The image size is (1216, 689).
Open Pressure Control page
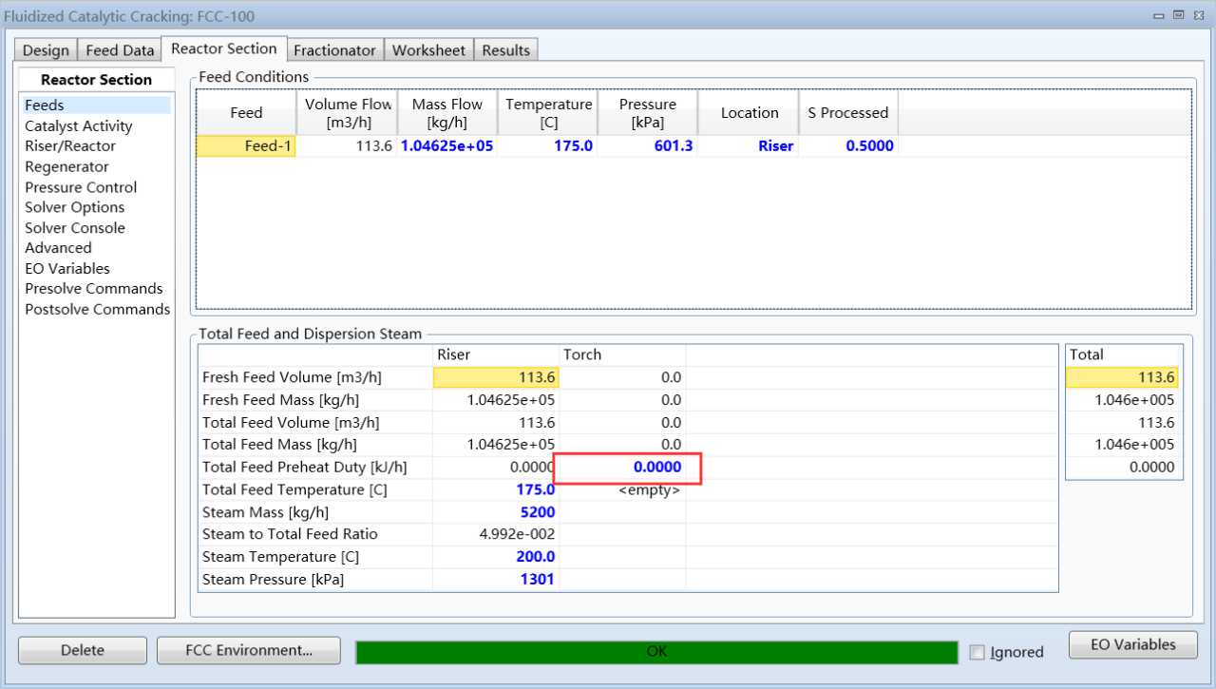81,187
